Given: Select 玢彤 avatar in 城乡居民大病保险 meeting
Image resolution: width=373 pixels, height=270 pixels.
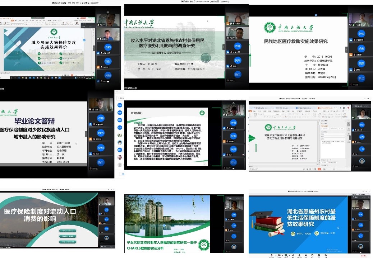Looking at the screenshot, I should (108, 61).
